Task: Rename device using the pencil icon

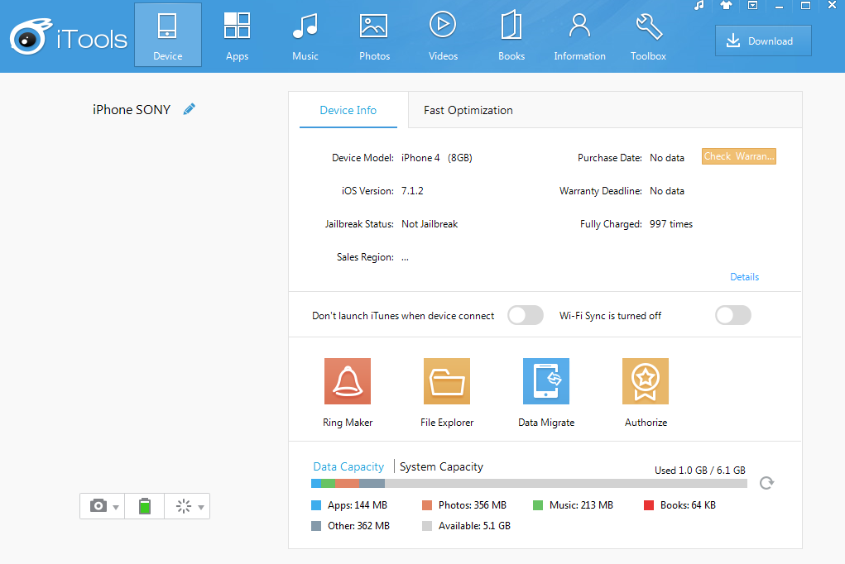Action: click(x=190, y=109)
